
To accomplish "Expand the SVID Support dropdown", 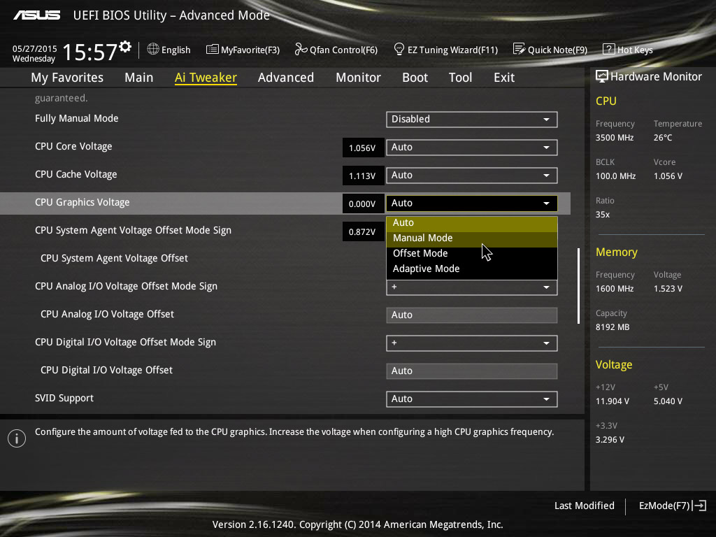I will click(471, 399).
